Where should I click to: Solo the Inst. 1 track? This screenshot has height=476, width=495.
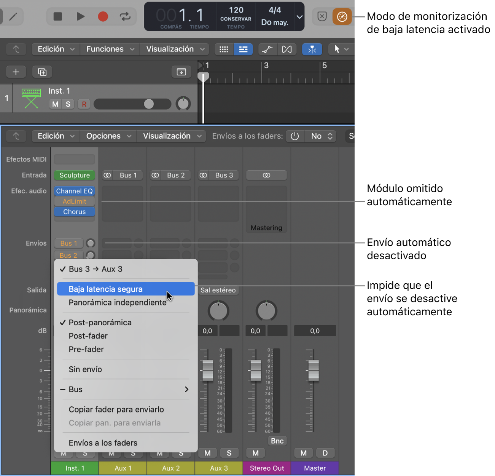click(68, 104)
